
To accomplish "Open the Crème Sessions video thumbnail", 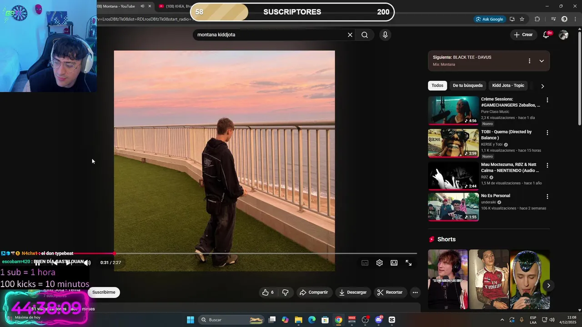I will pos(453,110).
